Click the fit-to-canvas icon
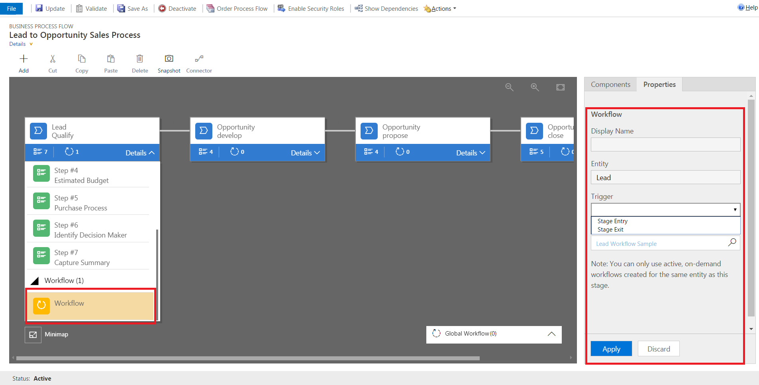Viewport: 759px width, 385px height. tap(560, 87)
